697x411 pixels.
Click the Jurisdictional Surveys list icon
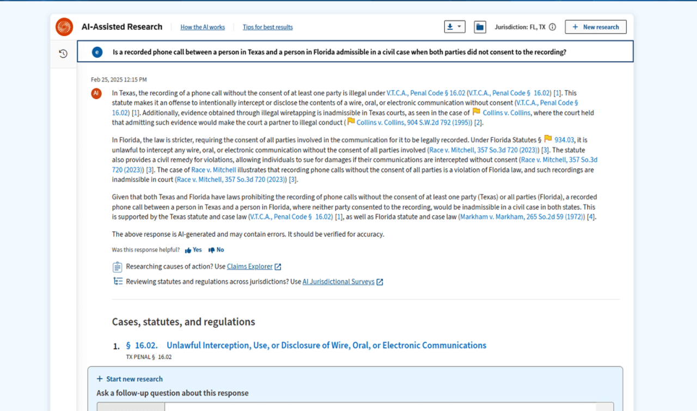tap(118, 281)
